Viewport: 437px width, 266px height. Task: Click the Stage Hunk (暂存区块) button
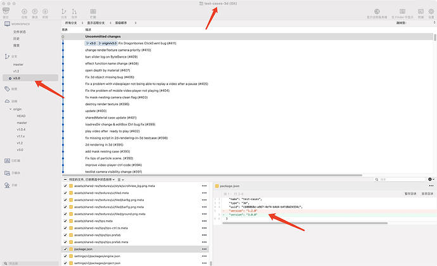410,194
